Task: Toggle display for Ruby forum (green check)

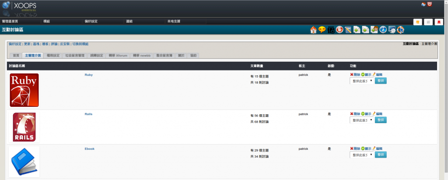Action: click(x=363, y=75)
